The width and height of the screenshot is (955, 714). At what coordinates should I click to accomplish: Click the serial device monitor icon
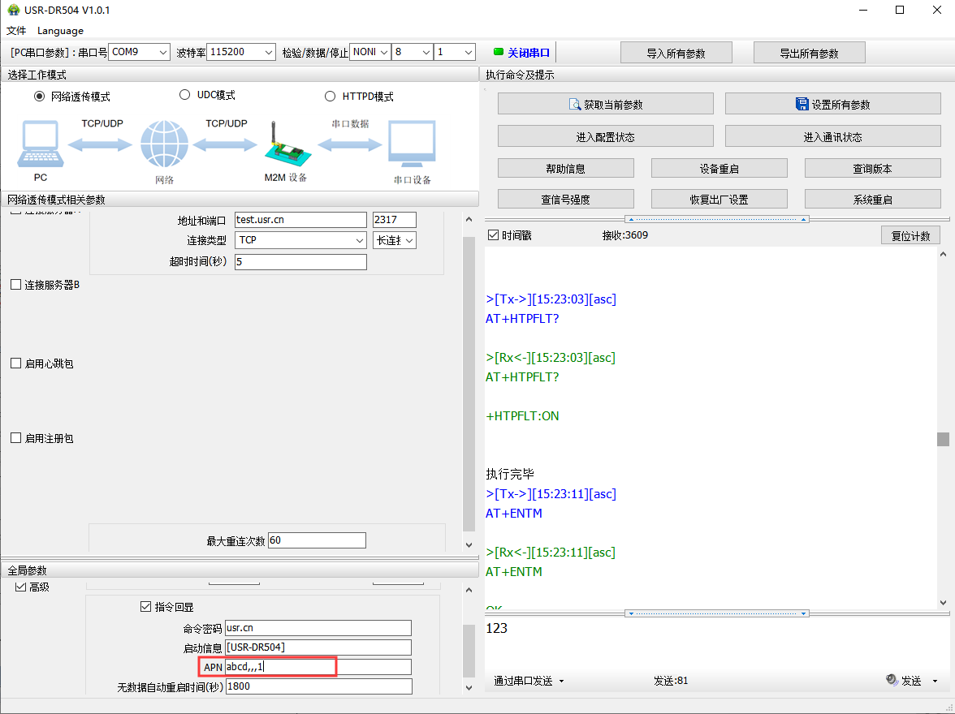coord(412,146)
